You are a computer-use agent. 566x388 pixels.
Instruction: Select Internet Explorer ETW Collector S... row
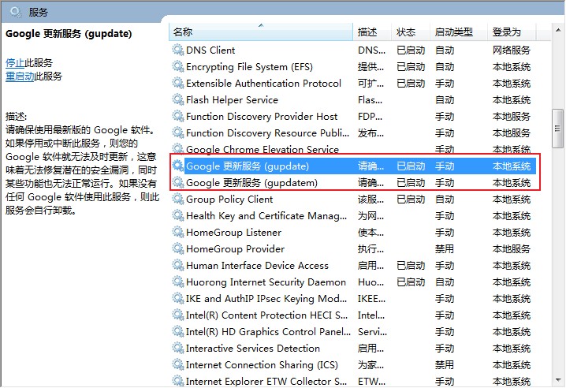[x=354, y=381]
